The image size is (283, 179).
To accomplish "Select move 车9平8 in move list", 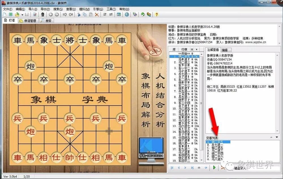I will pyautogui.click(x=184, y=65).
